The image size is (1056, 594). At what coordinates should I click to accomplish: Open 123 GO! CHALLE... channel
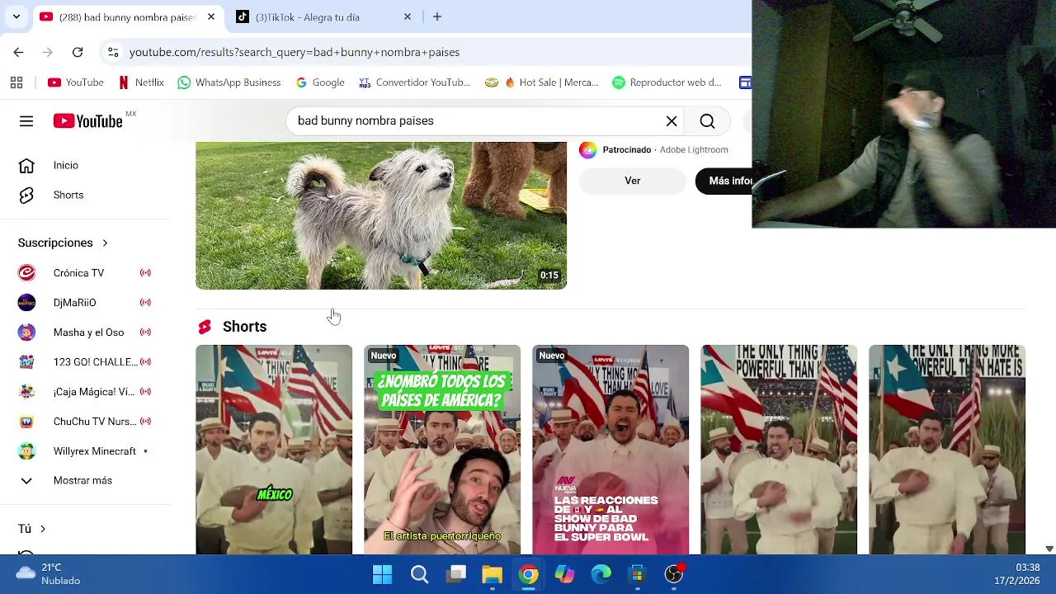point(86,361)
